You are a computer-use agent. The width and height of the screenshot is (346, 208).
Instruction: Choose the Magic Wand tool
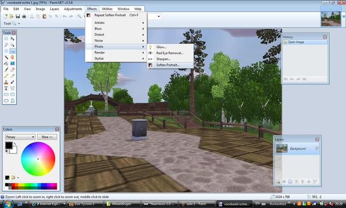(x=6, y=57)
